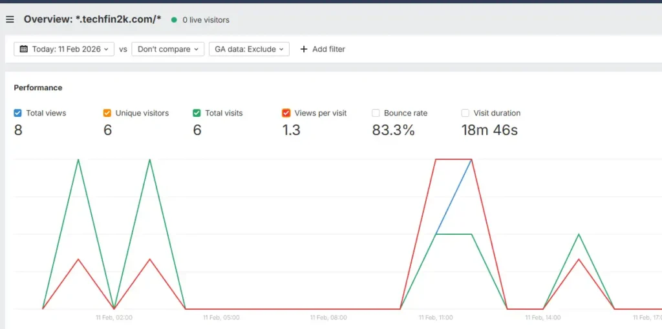Click the 11 Feb, 14:00 axis label
The height and width of the screenshot is (329, 662).
point(543,317)
